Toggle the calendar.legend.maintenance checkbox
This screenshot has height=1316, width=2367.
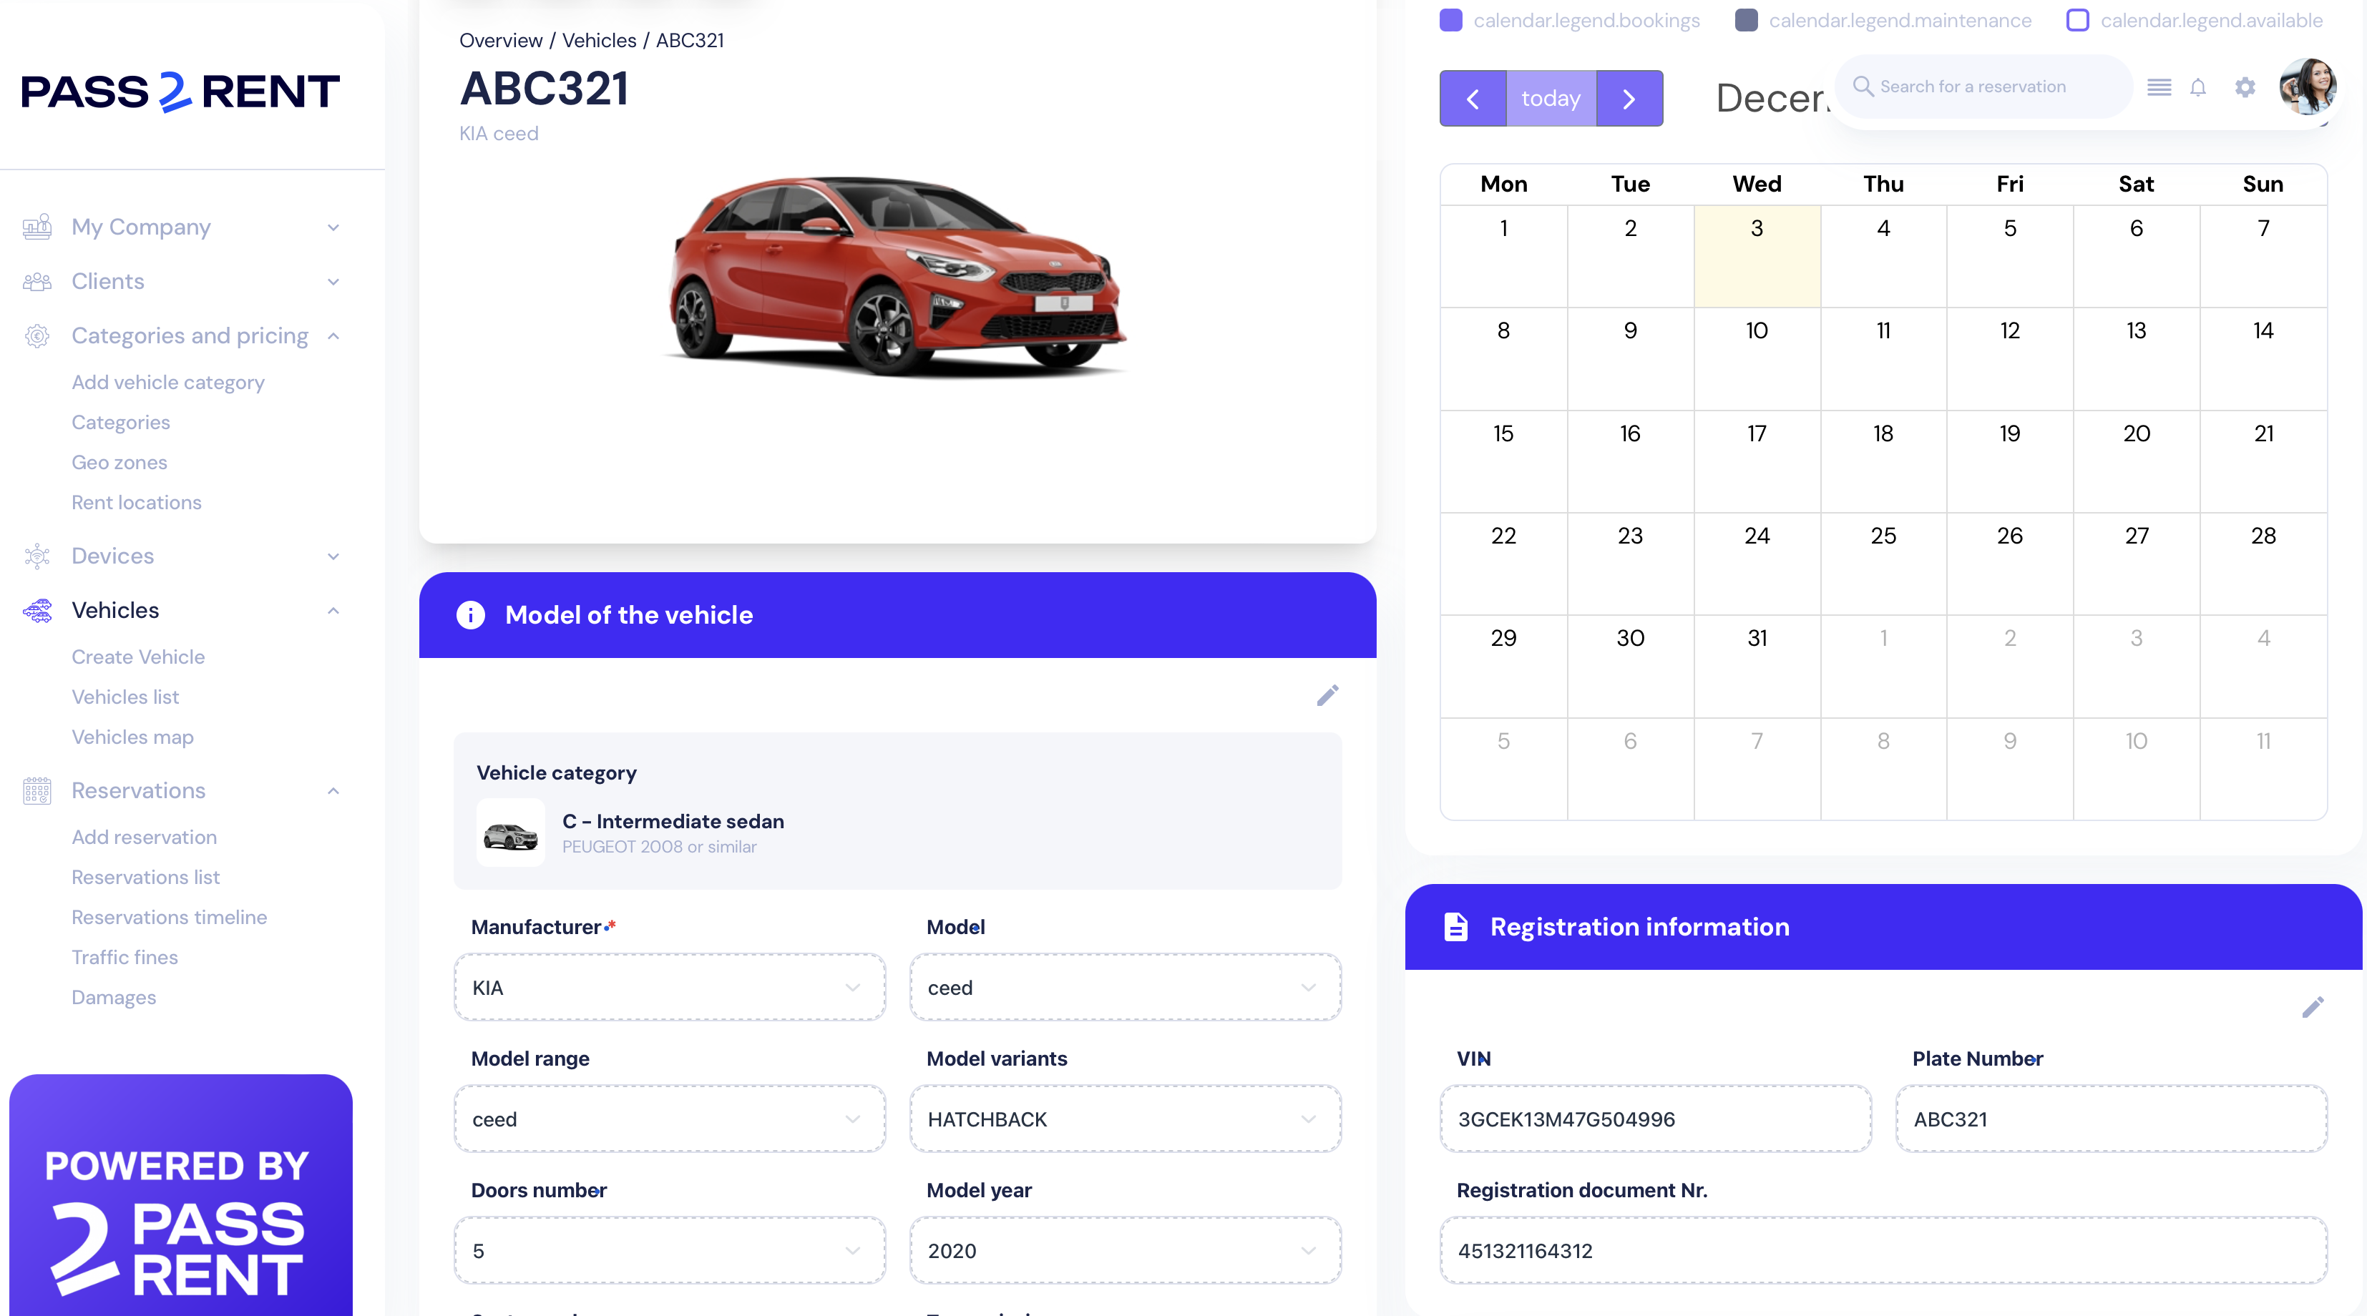[x=1746, y=19]
